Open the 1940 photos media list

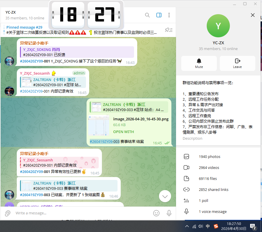[x=218, y=156]
